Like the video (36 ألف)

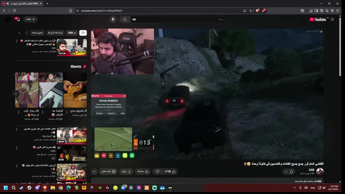(170, 171)
